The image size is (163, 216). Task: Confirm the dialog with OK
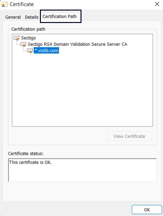pyautogui.click(x=147, y=210)
